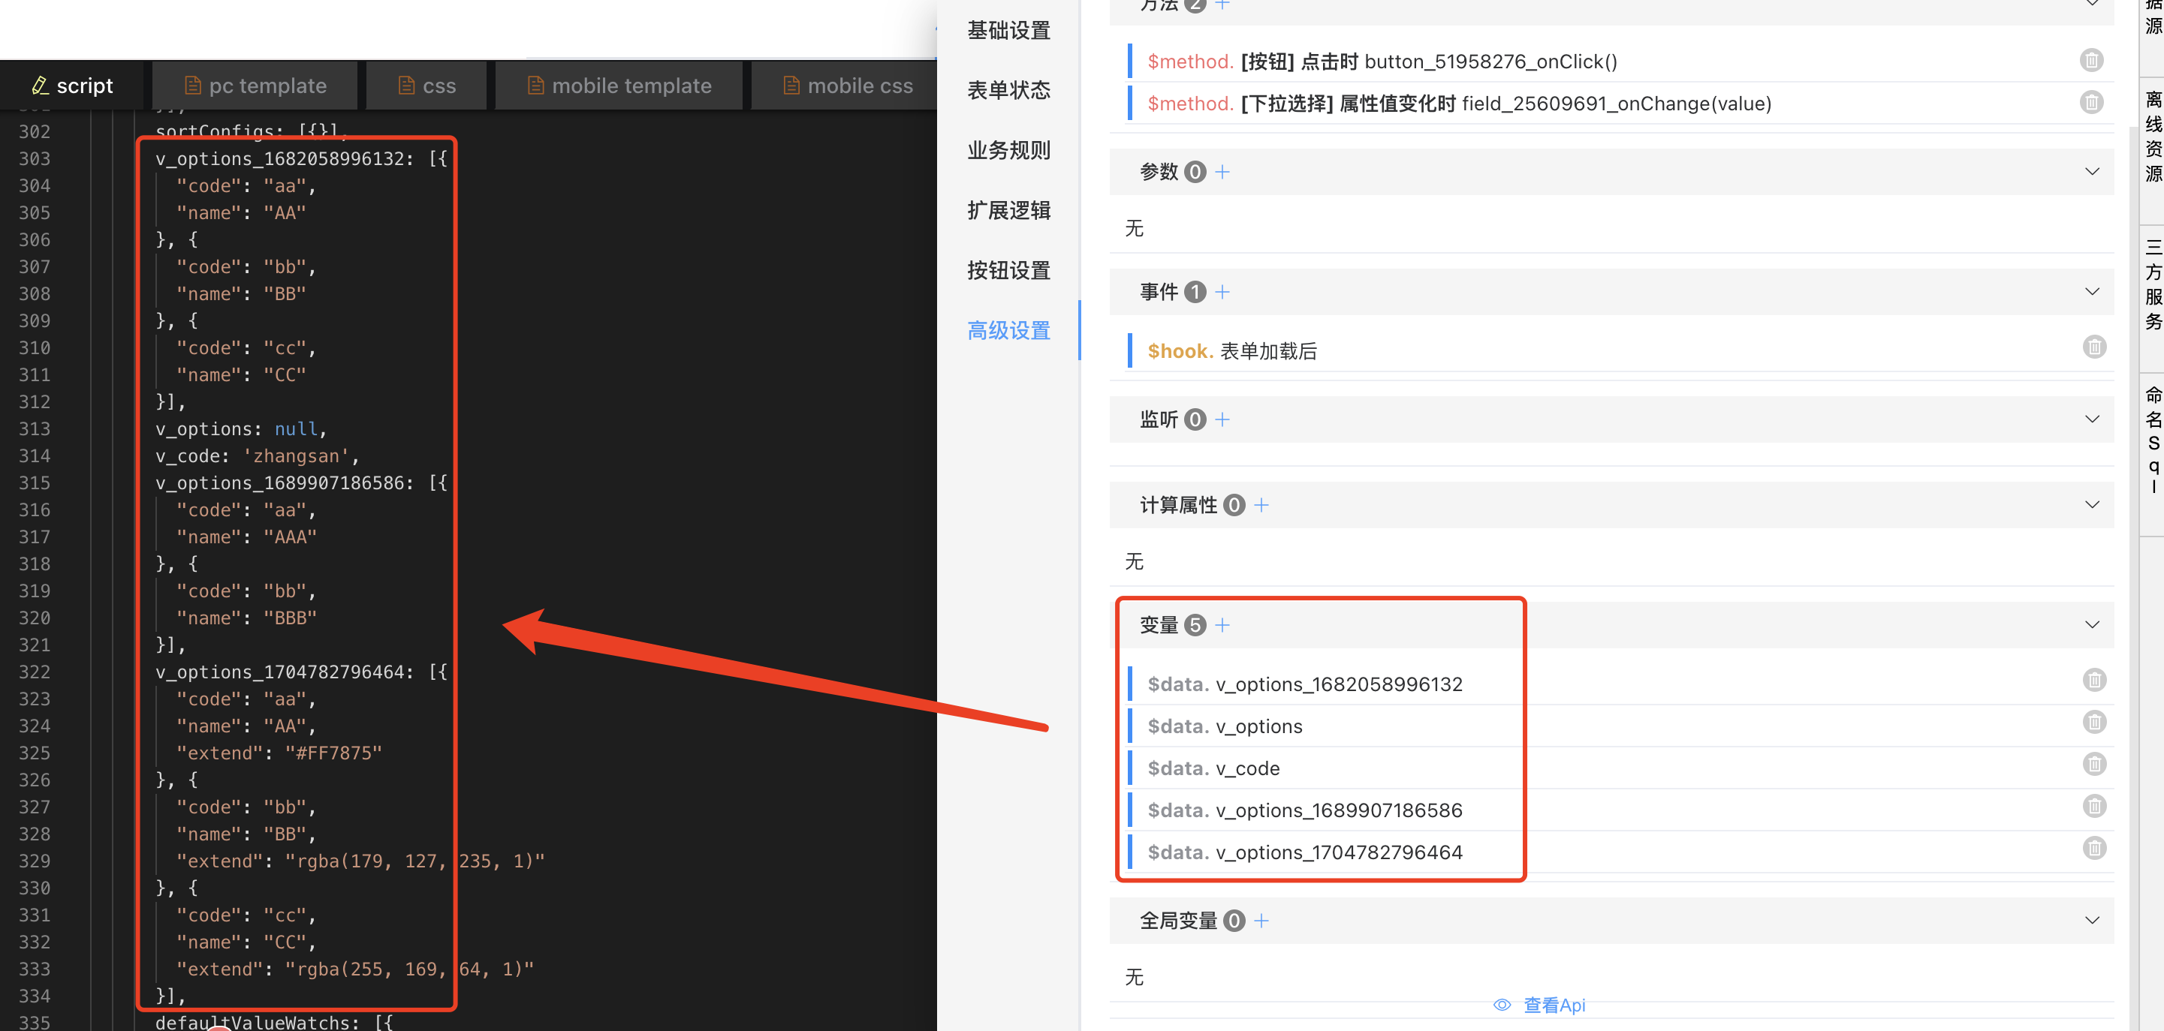Screen dimensions: 2164x1031
Task: Delete the 表单加载后 hook with trash icon
Action: pos(2093,347)
